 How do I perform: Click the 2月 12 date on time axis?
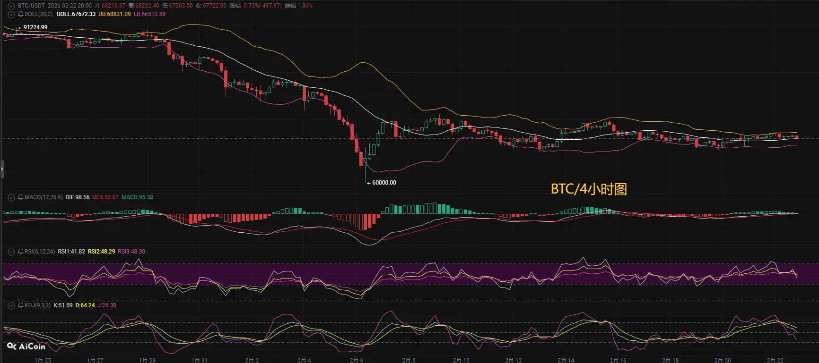coord(514,360)
